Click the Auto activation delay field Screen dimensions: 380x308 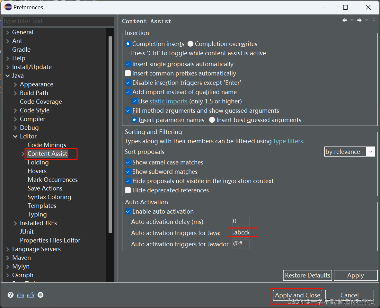[x=241, y=221]
